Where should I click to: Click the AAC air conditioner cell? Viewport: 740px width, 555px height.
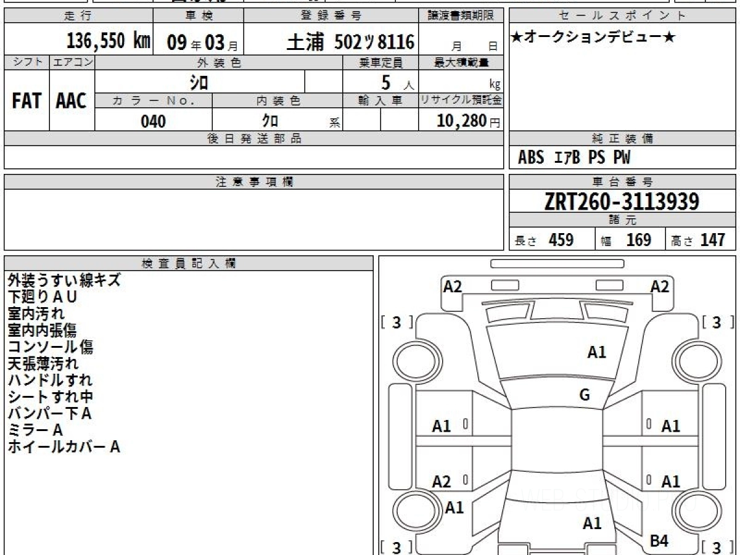(x=72, y=101)
